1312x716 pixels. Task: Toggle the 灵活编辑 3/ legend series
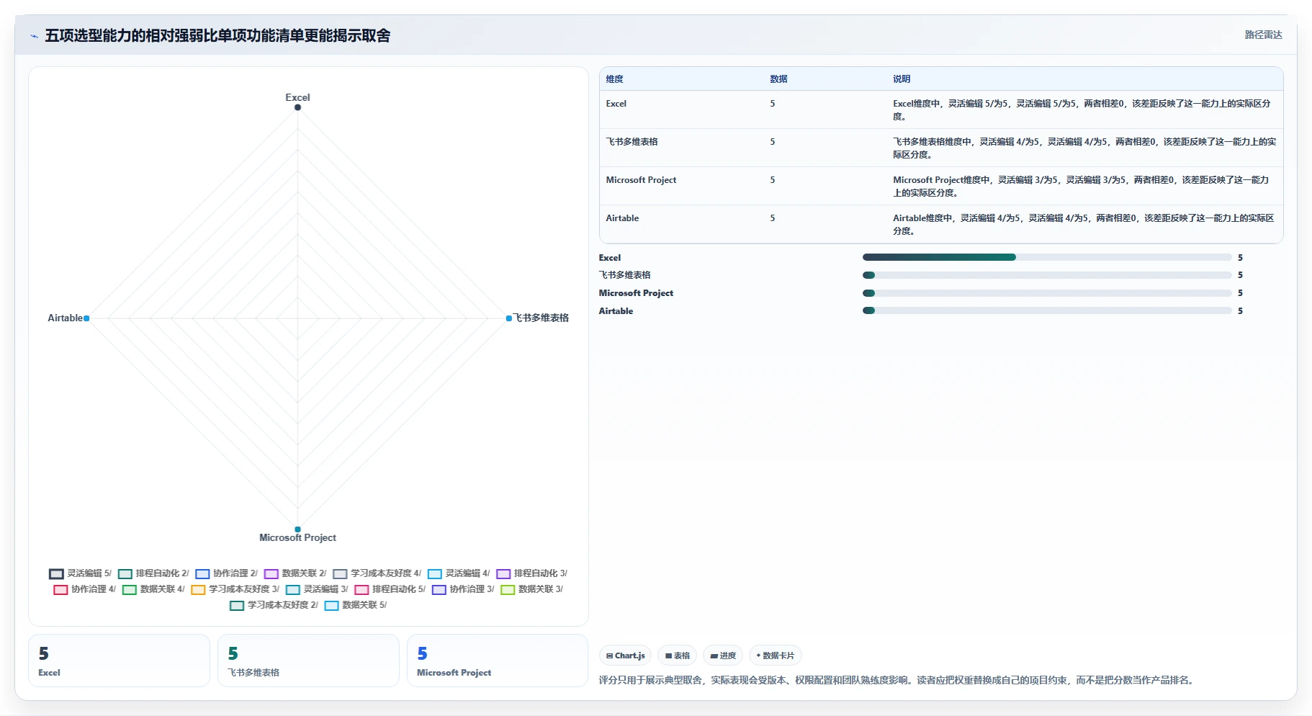pyautogui.click(x=317, y=589)
